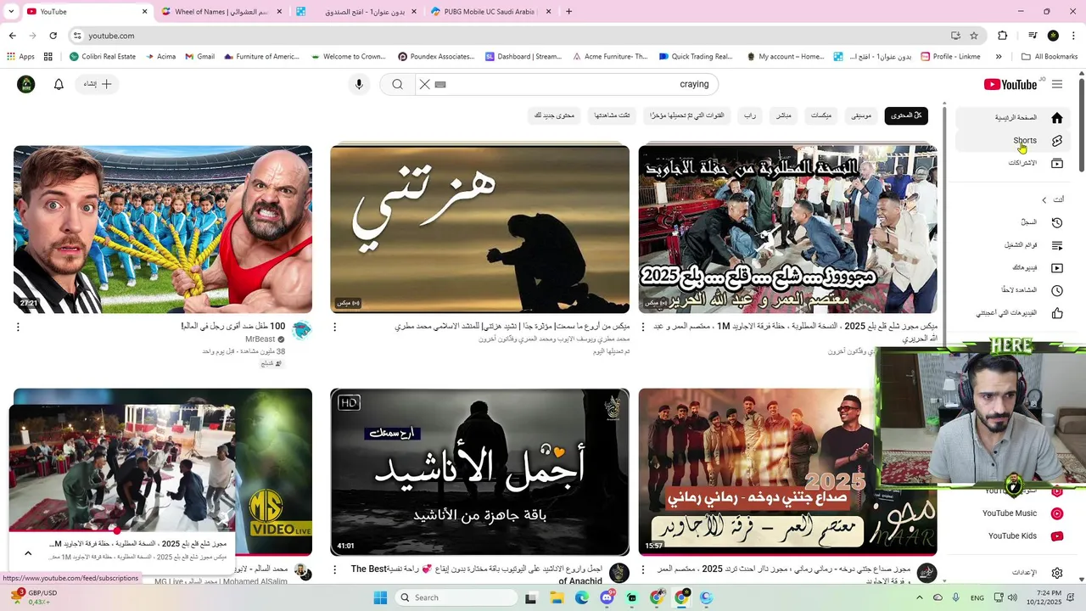Viewport: 1086px width, 611px height.
Task: Click the magnifier search button
Action: point(397,84)
